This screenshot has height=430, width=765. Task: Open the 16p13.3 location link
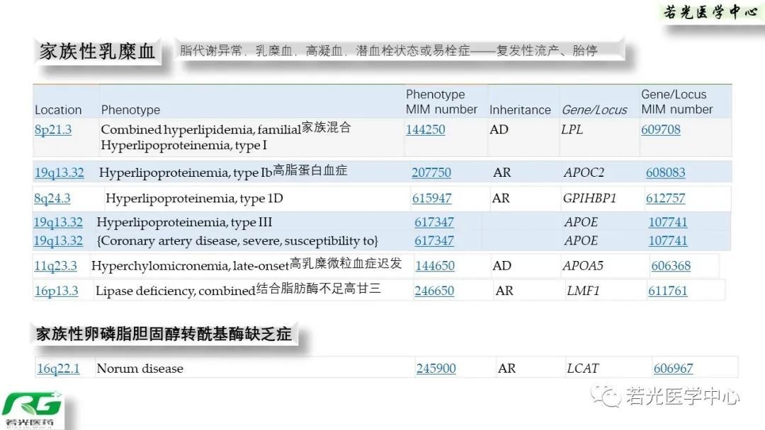click(56, 291)
